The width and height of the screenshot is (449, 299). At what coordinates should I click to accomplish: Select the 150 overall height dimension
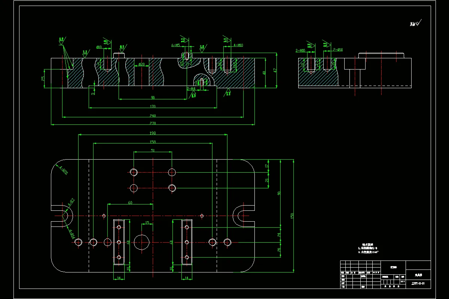click(292, 216)
